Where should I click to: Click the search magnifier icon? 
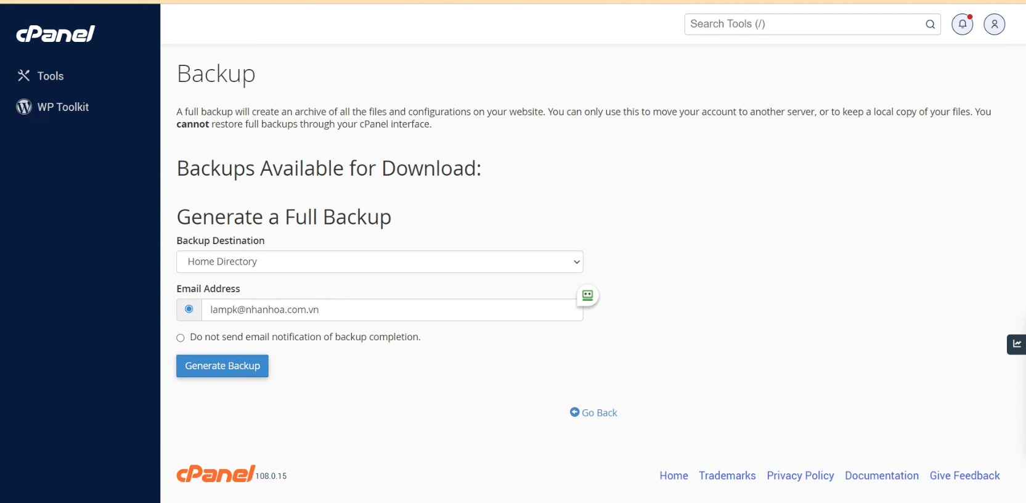930,24
